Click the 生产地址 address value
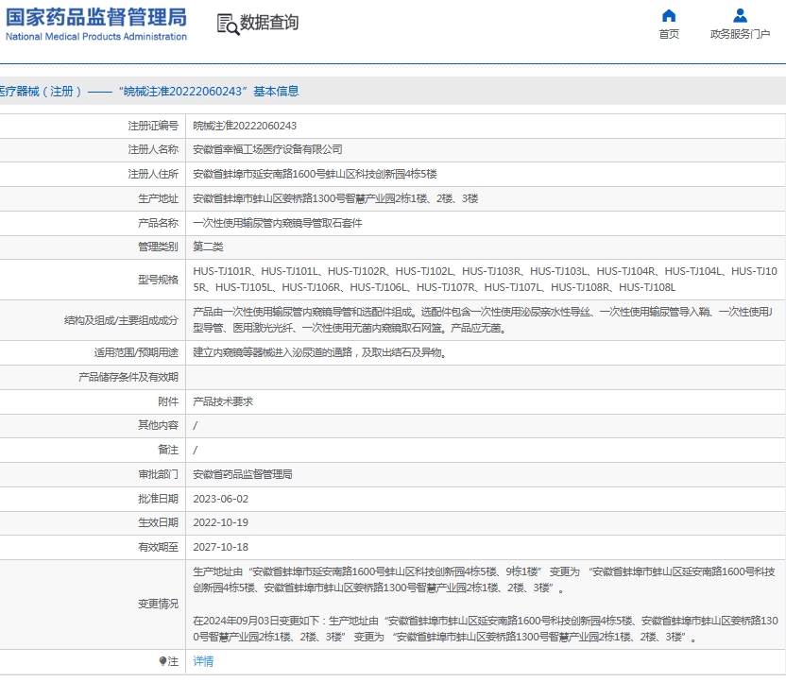Screen dimensions: 786x682 coord(335,198)
